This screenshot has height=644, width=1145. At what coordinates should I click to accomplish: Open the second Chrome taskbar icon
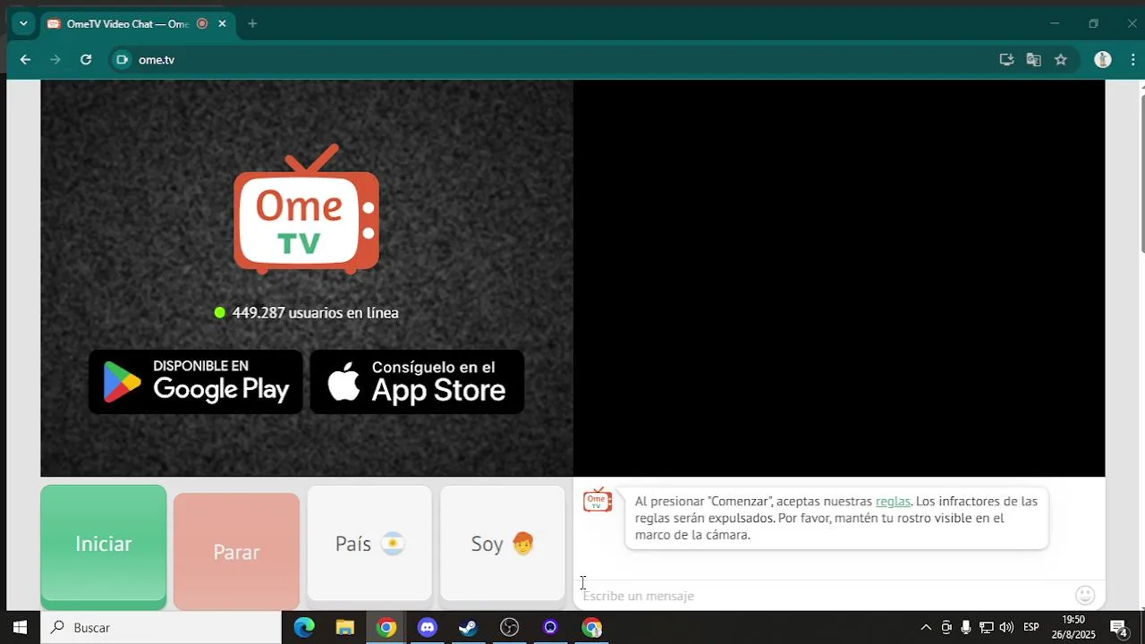(x=592, y=628)
